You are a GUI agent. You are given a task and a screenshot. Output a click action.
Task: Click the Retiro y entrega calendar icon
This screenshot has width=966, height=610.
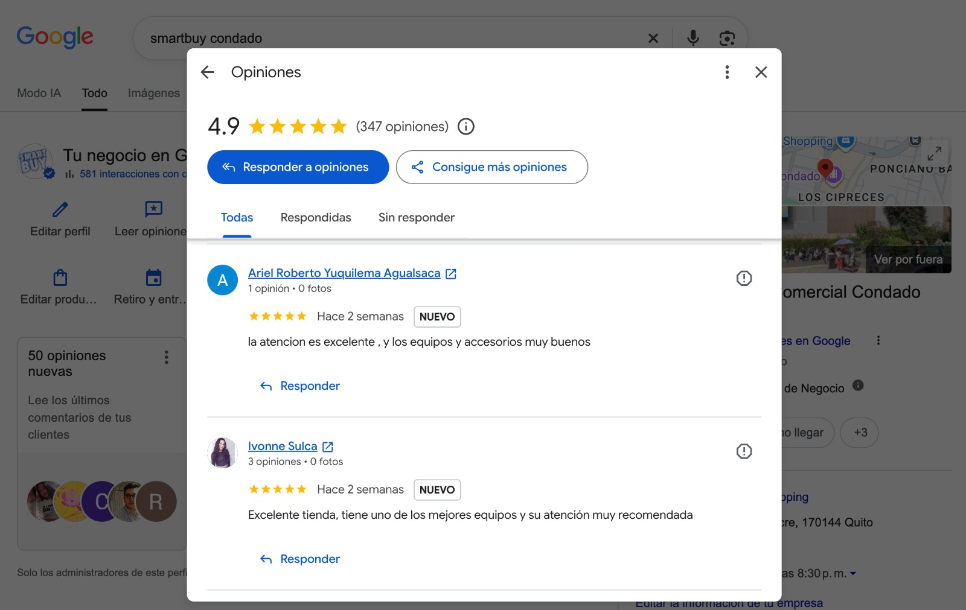tap(154, 278)
